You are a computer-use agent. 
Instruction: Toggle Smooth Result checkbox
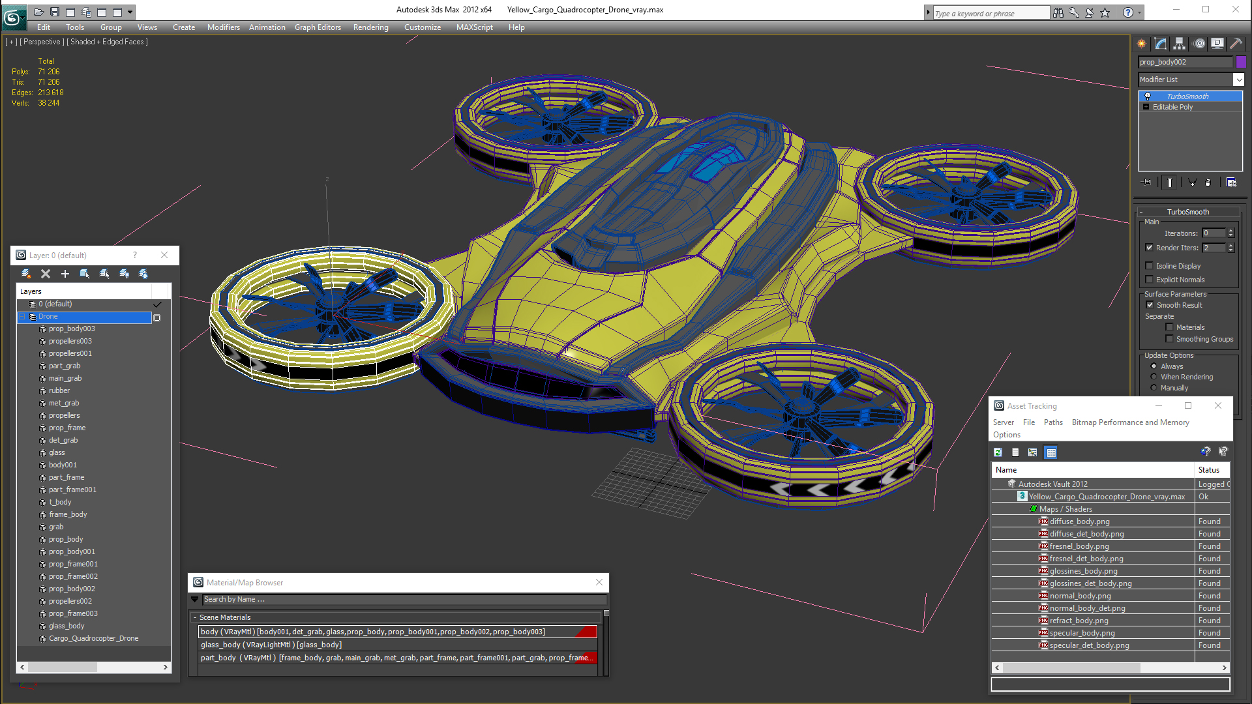point(1150,305)
